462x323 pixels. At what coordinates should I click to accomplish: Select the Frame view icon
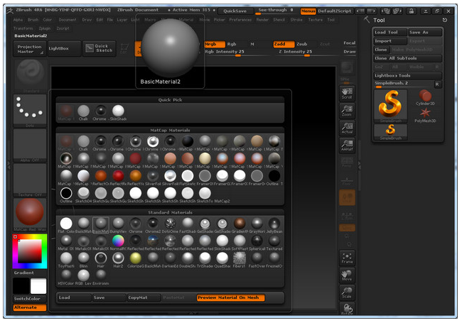347,257
